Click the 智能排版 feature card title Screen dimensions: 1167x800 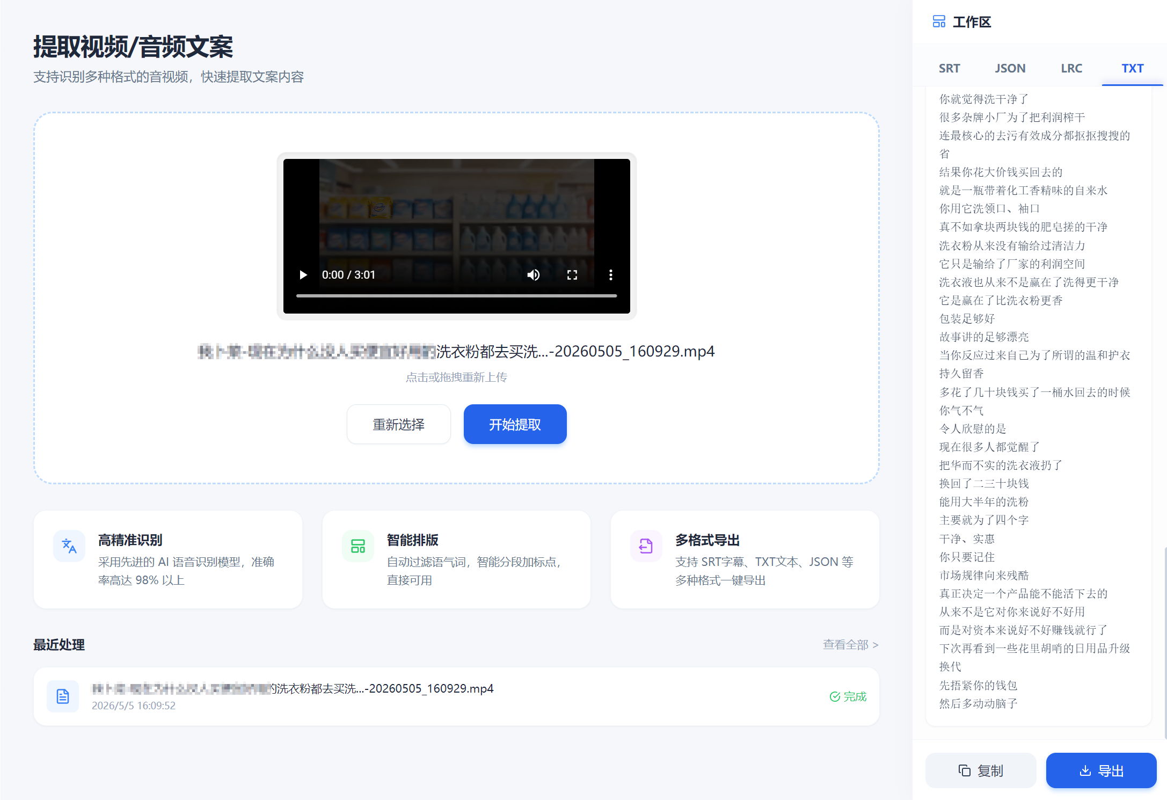413,540
